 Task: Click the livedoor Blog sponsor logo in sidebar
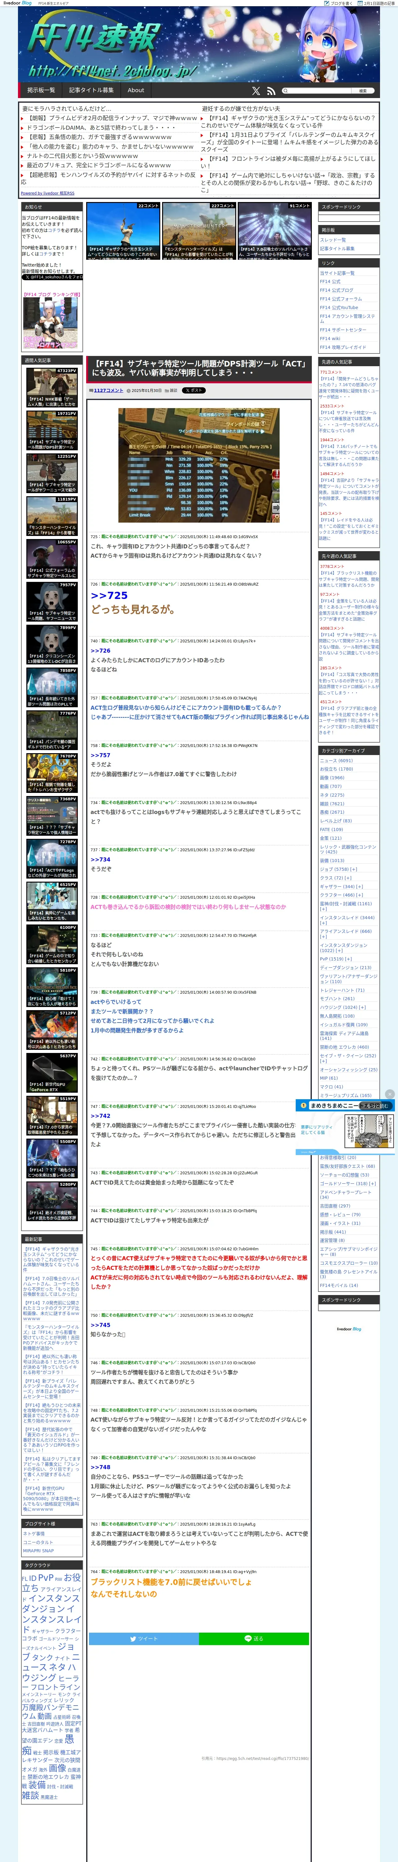349,1329
